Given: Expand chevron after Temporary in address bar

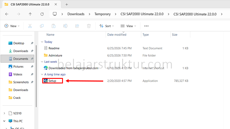Looking at the screenshot, I should (116, 14).
